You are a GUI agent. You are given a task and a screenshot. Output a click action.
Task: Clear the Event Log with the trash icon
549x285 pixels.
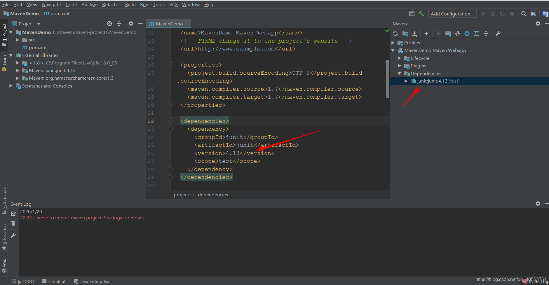(x=13, y=223)
